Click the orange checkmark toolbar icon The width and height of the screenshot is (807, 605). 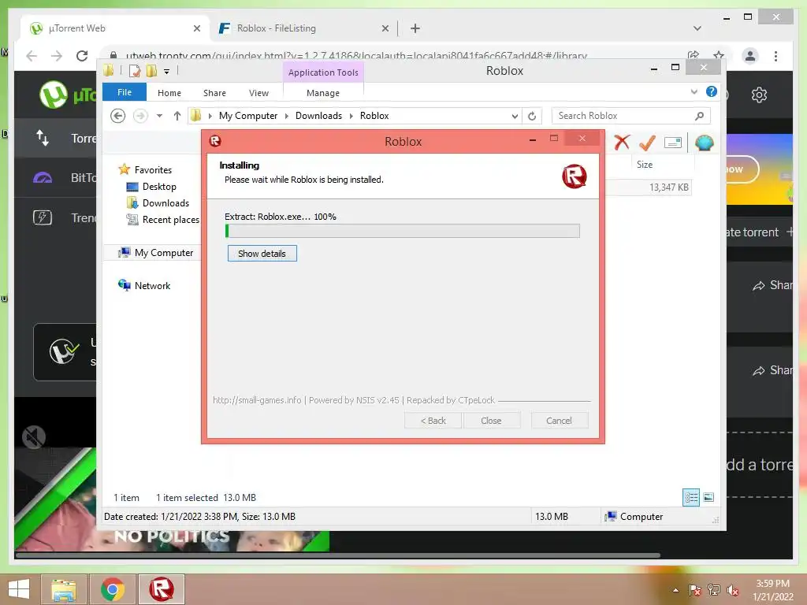(x=647, y=143)
